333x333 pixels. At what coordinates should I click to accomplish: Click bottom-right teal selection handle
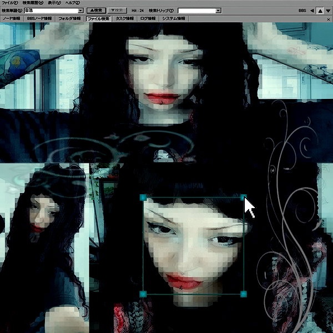[x=244, y=294]
